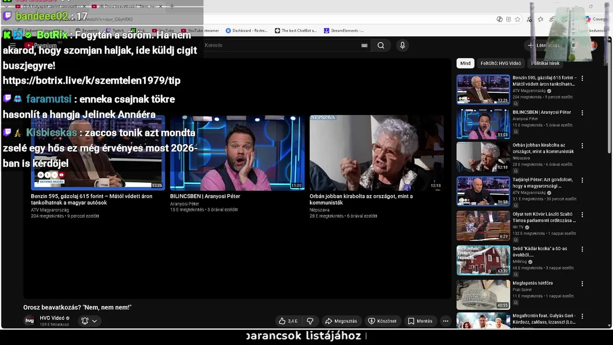Open sidebar title Megafrontin feat. Gulyás Geri

[544, 319]
